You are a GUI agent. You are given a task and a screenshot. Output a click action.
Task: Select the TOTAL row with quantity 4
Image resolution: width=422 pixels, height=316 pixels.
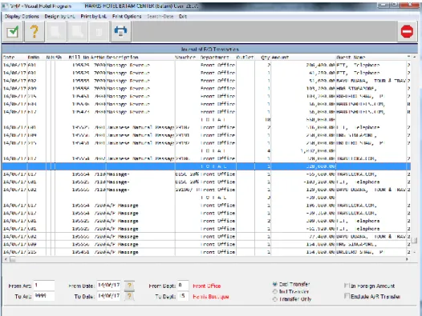click(x=206, y=151)
